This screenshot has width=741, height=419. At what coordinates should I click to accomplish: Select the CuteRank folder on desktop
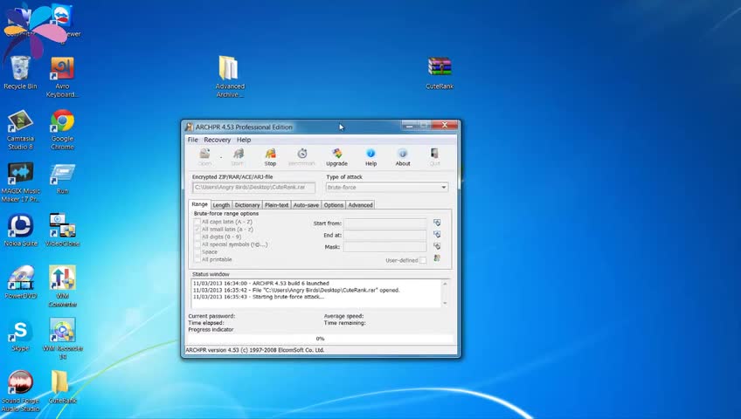60,382
